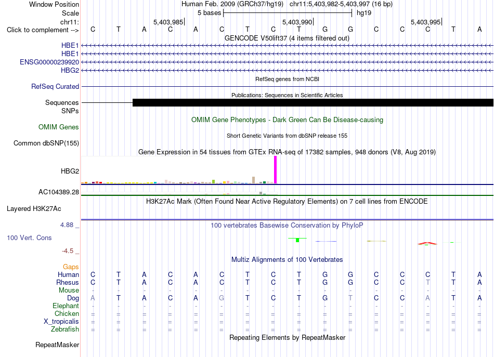
Task: Click the X_tropicalis alignment row label
Action: pos(61,322)
